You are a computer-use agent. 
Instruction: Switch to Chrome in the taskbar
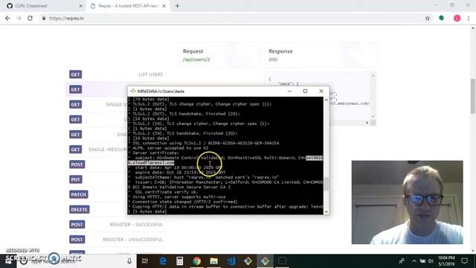196,261
